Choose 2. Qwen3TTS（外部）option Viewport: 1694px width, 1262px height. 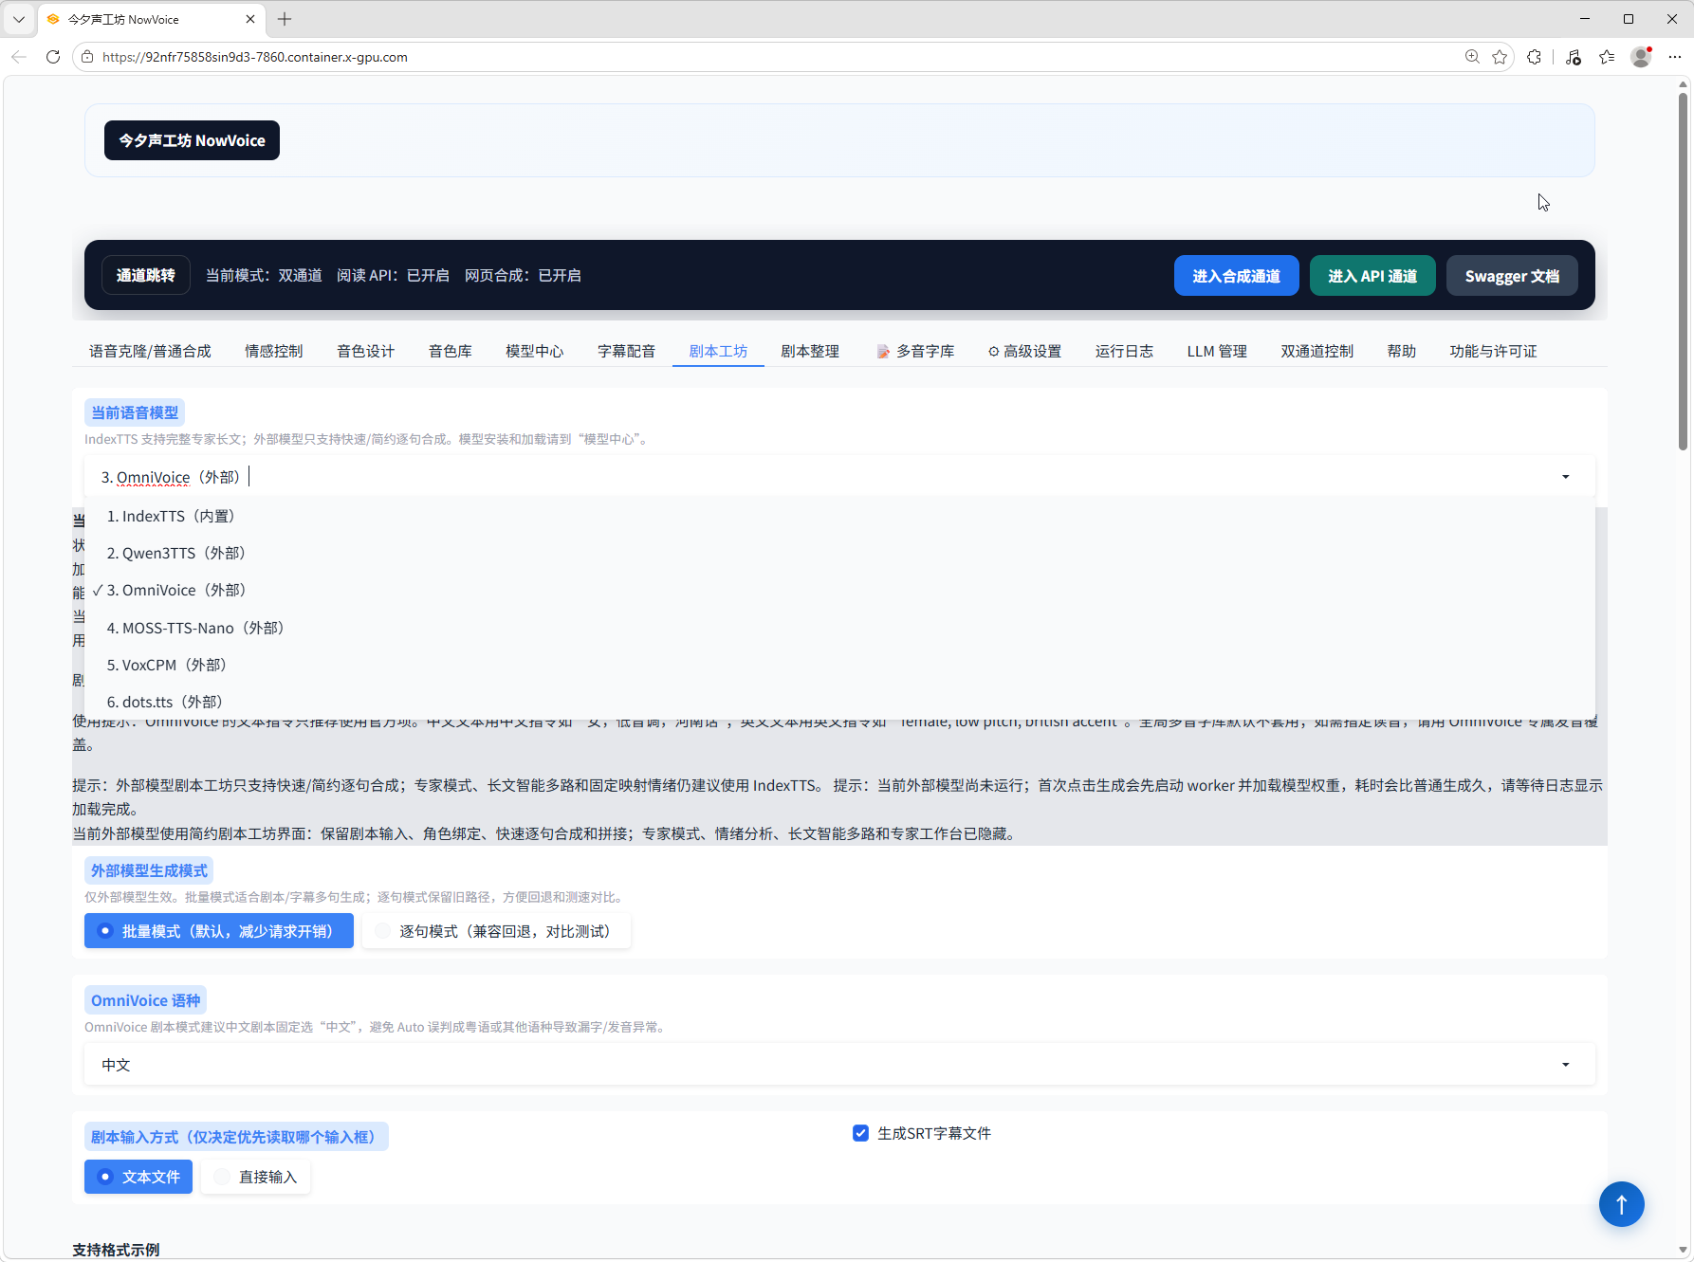pos(839,553)
